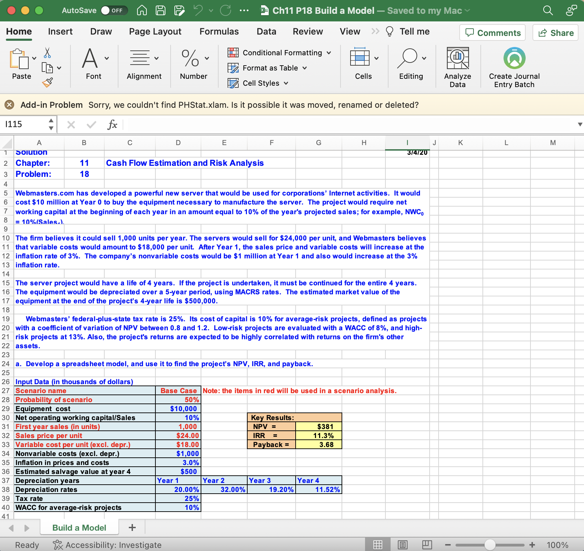
Task: Click the Format Painter icon
Action: click(47, 83)
